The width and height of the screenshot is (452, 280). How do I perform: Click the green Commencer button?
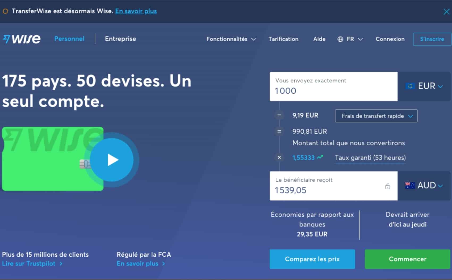click(x=408, y=259)
